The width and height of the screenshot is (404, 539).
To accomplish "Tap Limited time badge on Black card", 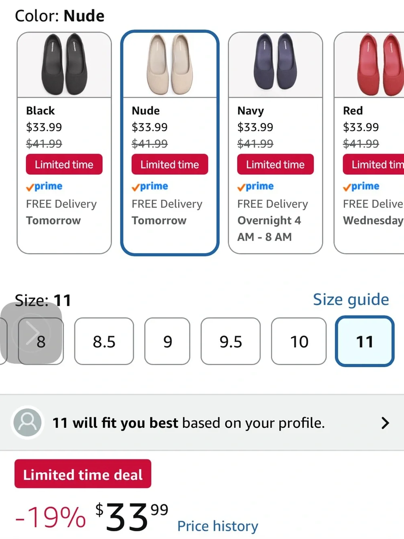I will click(64, 164).
